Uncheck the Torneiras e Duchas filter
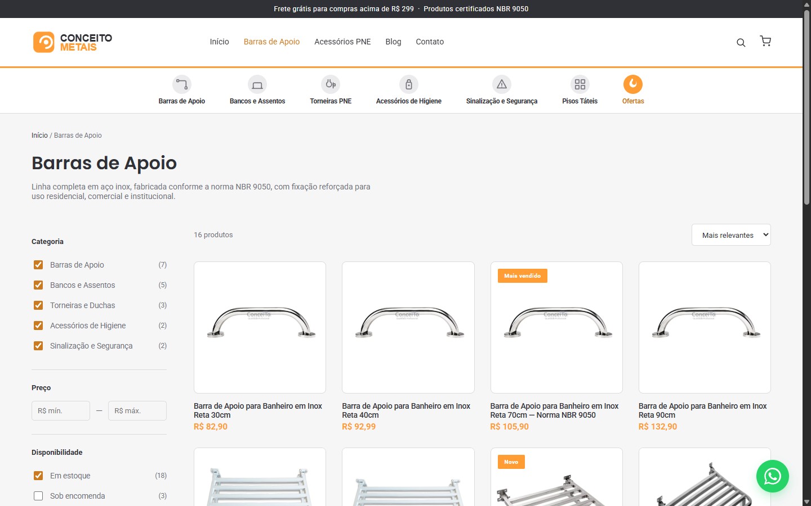 tap(38, 305)
